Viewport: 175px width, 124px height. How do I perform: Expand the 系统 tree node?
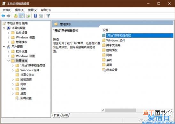pyautogui.click(x=13, y=89)
